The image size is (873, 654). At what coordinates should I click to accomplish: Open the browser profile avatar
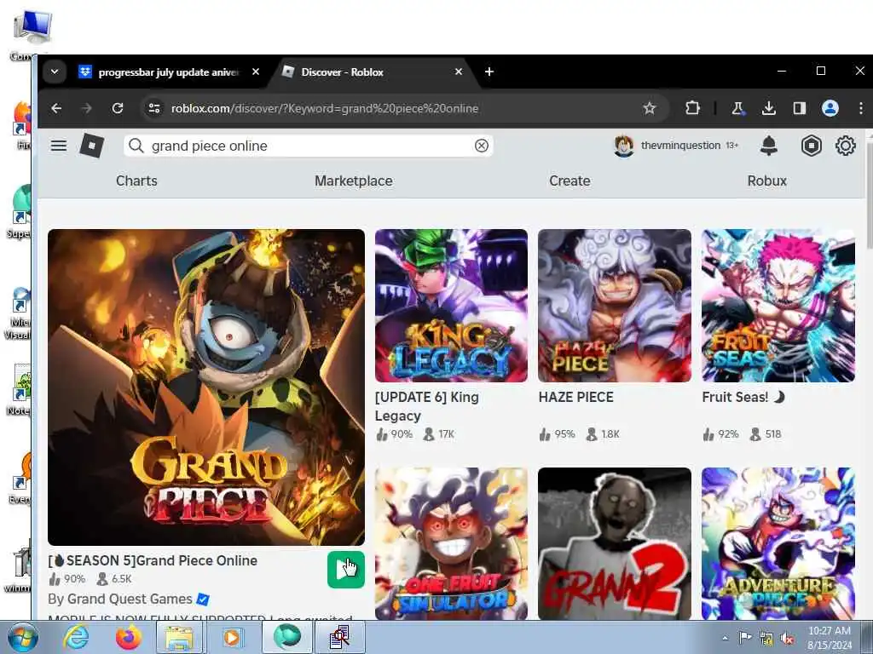pos(830,108)
